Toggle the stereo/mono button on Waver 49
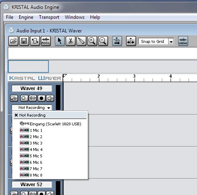This screenshot has height=195, width=197. pos(33,98)
